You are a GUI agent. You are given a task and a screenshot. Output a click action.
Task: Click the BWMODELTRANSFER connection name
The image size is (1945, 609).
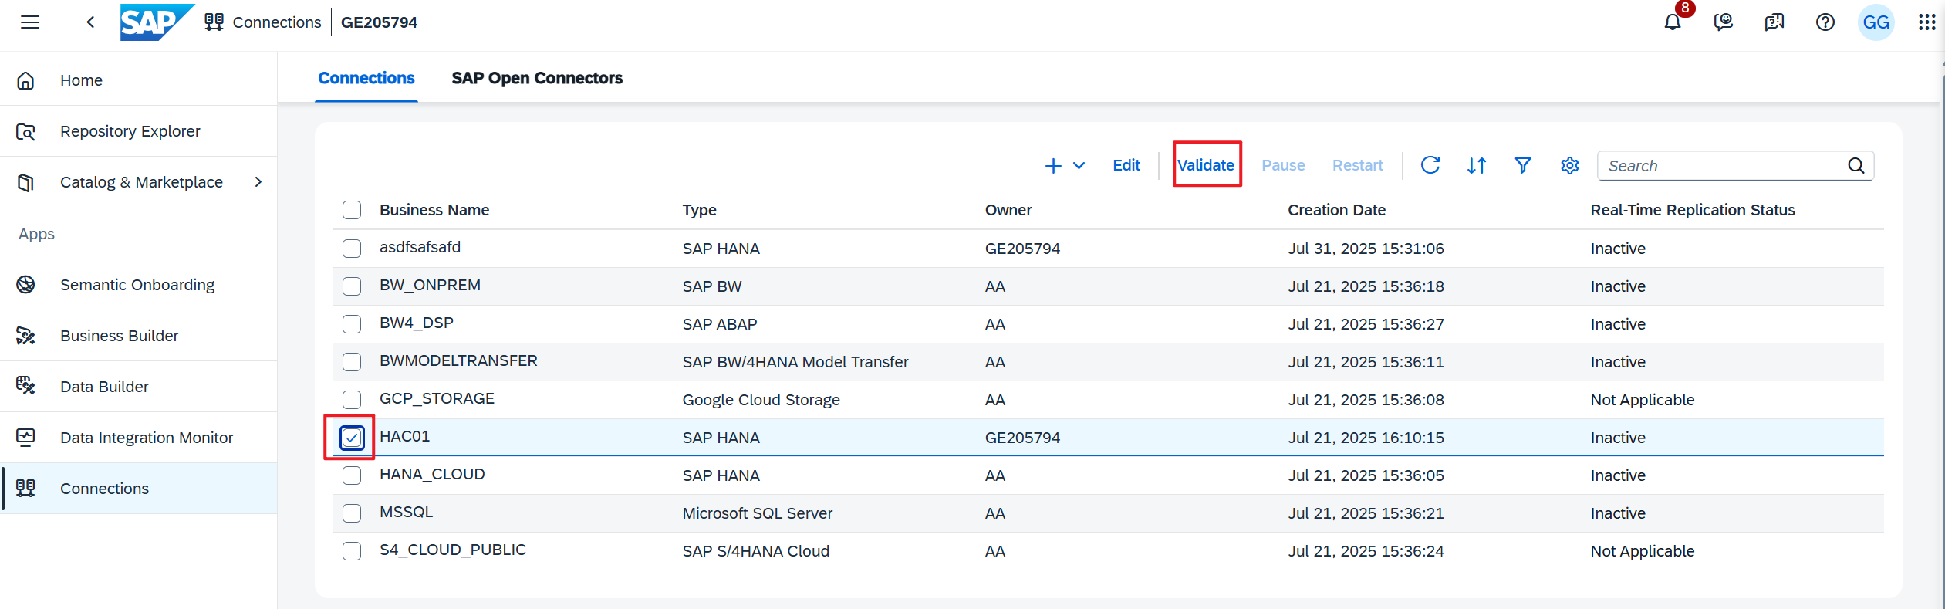coord(458,360)
